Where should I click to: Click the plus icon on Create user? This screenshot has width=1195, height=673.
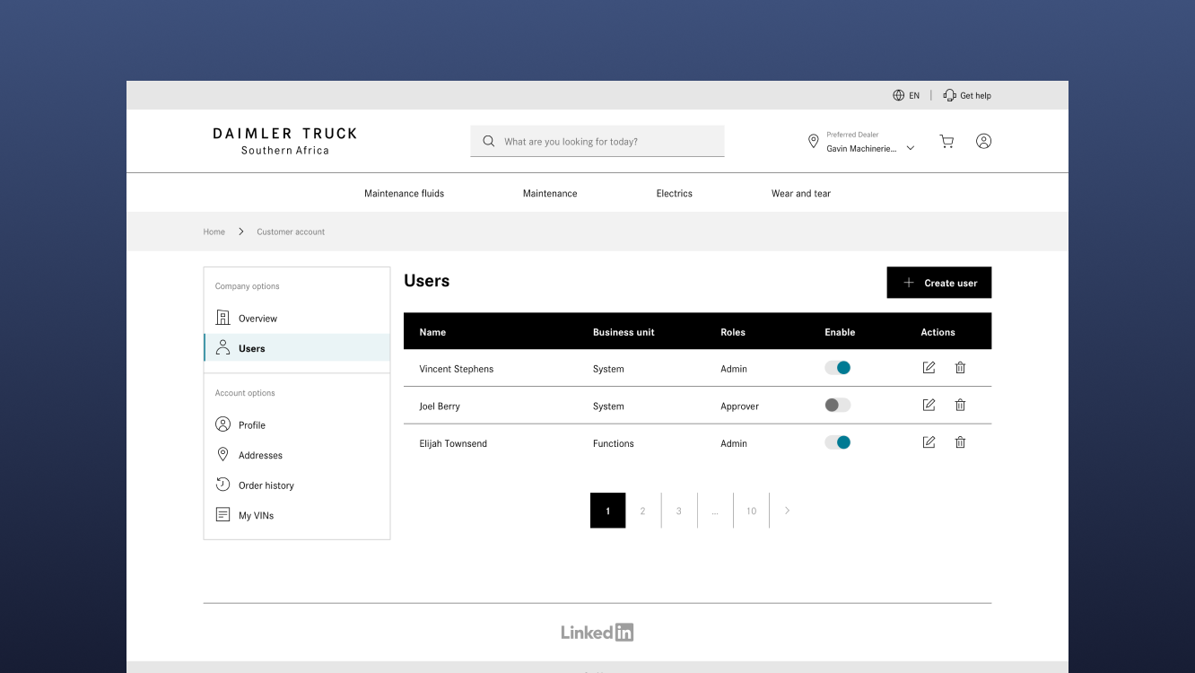pyautogui.click(x=909, y=283)
